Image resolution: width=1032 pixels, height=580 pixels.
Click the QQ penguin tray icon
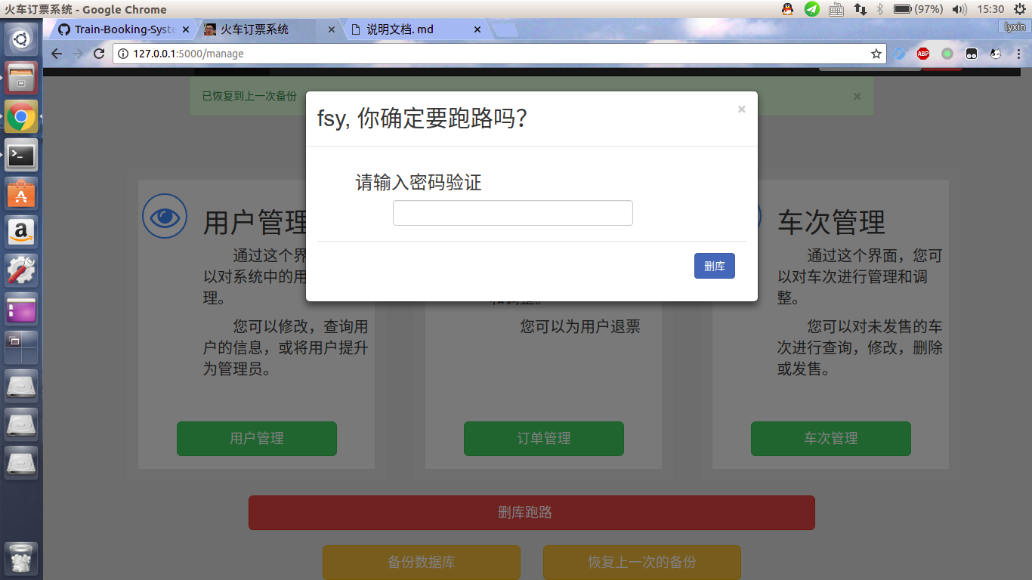788,9
